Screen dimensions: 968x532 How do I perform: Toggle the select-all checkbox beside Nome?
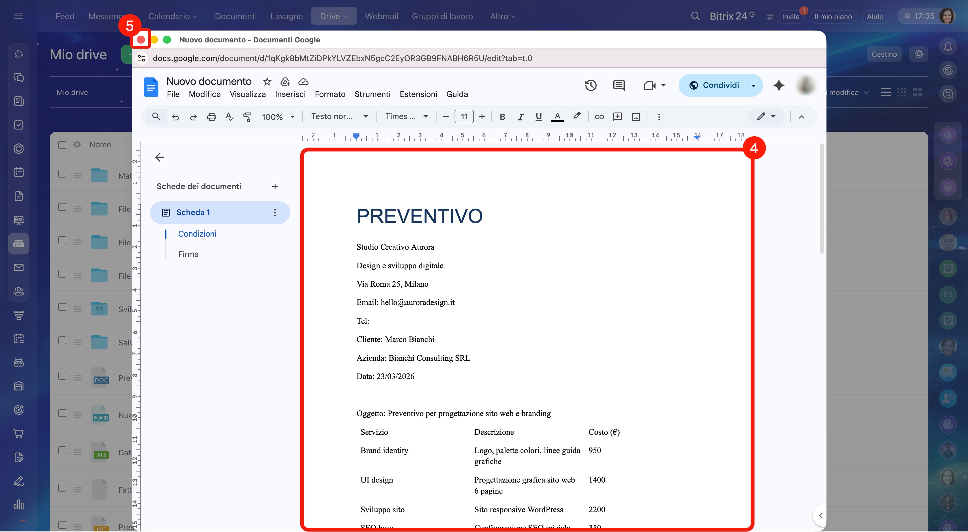tap(62, 145)
